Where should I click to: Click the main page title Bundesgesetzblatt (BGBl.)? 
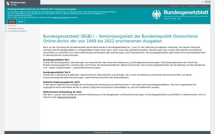[x=120, y=39]
